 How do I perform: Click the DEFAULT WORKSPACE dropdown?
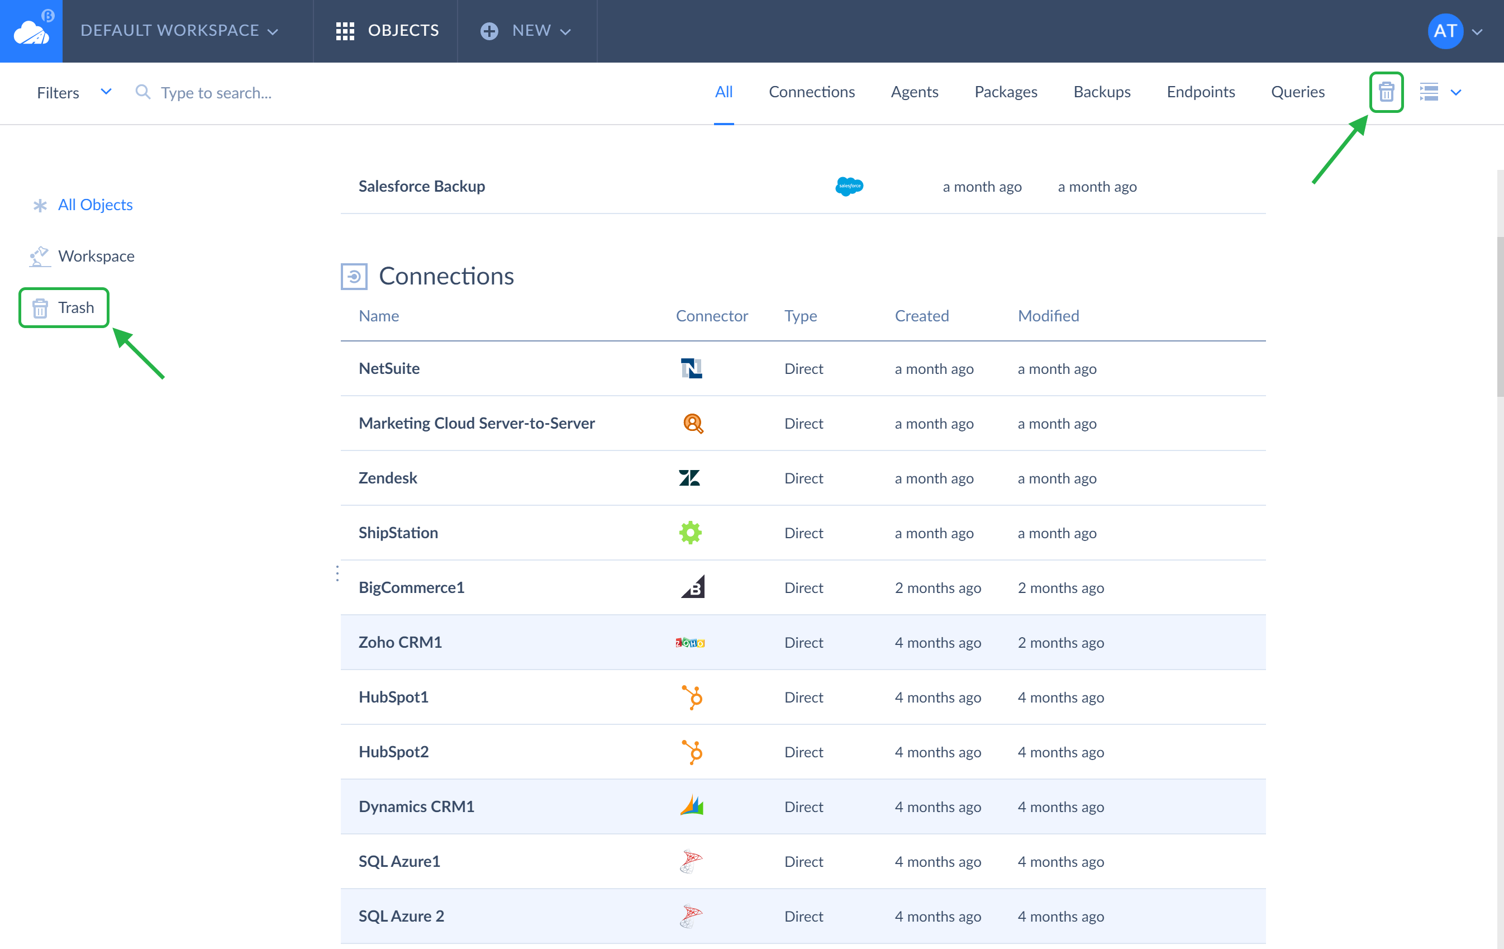[x=182, y=30]
